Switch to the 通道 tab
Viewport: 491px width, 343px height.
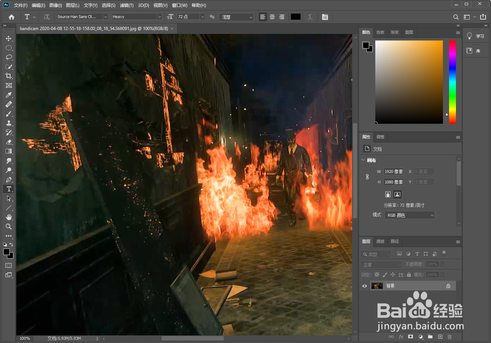click(x=380, y=241)
